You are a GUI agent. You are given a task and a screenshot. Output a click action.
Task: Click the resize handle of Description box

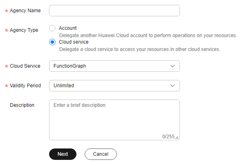coord(177,137)
